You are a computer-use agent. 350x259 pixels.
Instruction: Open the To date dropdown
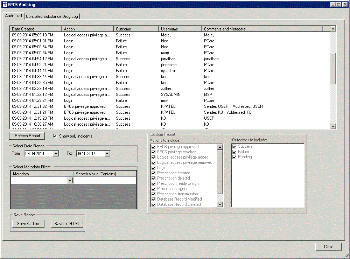click(107, 154)
